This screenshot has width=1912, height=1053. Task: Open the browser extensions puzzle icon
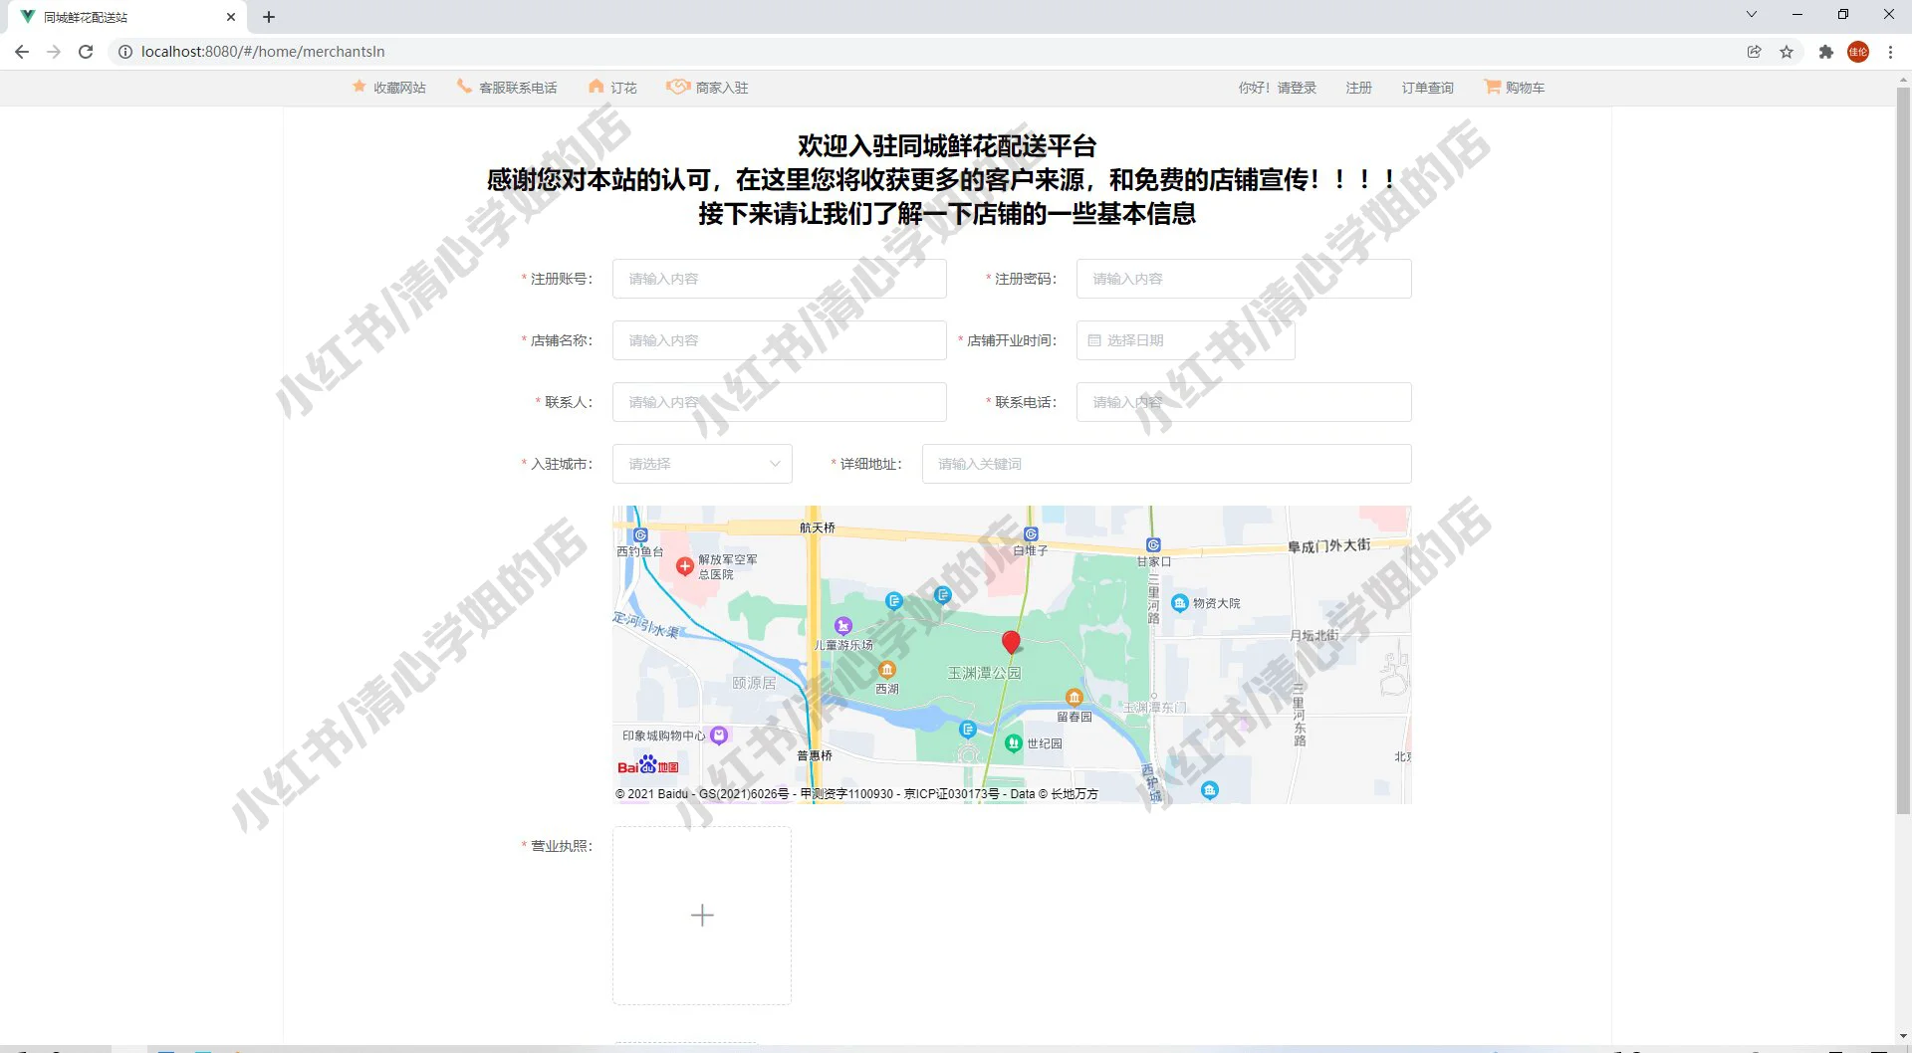pos(1826,51)
